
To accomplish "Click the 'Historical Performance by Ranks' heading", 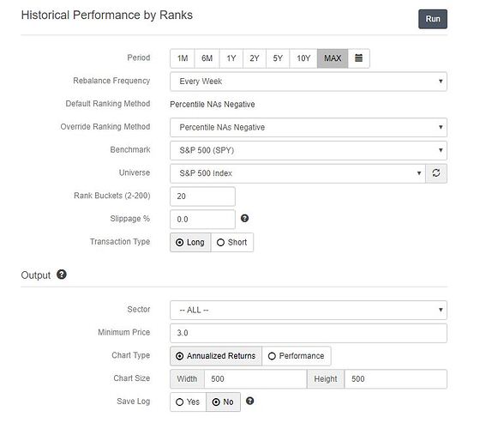I will point(106,15).
